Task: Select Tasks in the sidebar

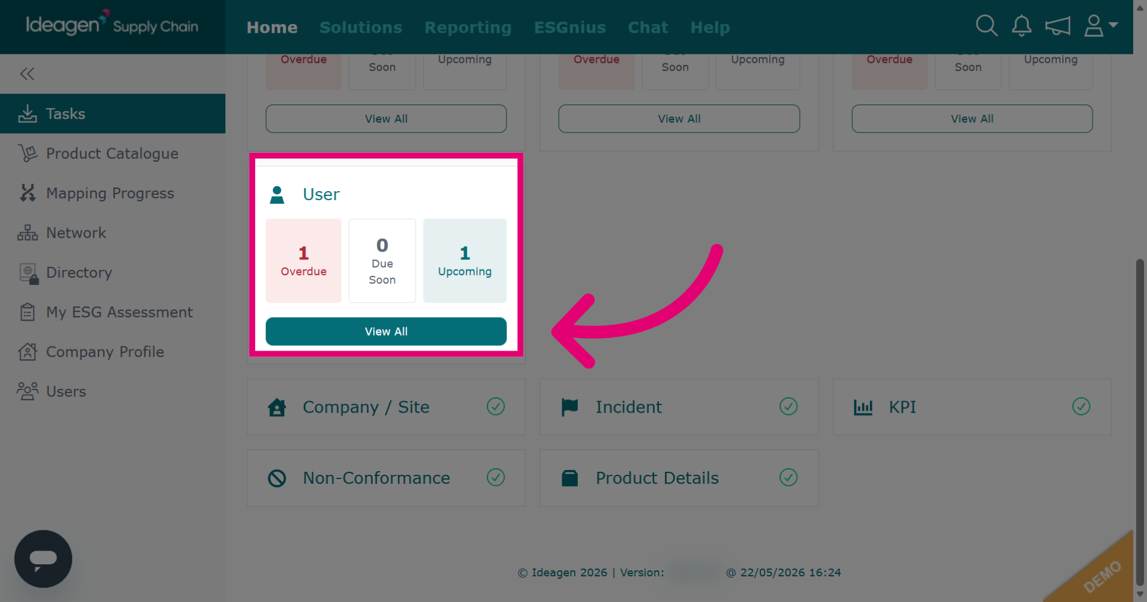Action: pyautogui.click(x=112, y=113)
